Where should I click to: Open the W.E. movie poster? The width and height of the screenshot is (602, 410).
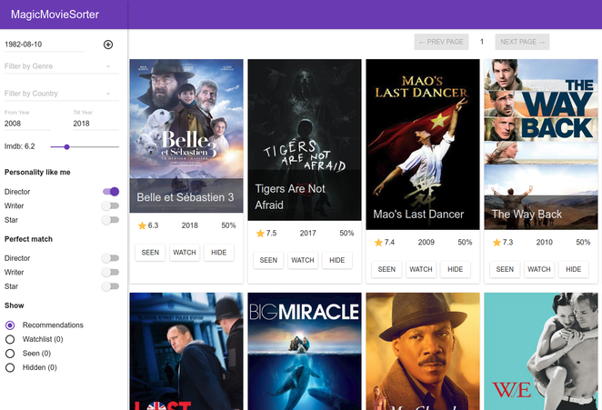541,351
